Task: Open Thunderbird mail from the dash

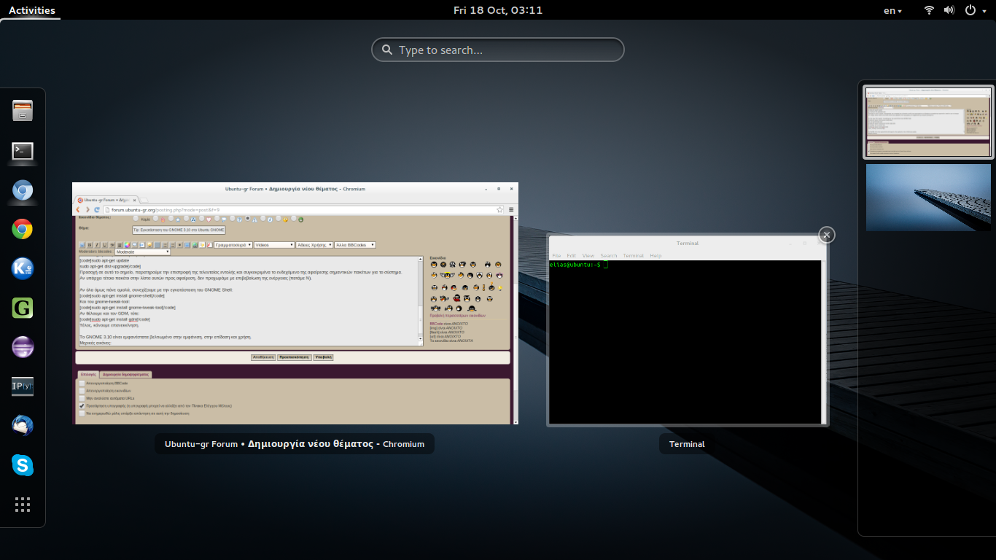Action: [x=23, y=426]
